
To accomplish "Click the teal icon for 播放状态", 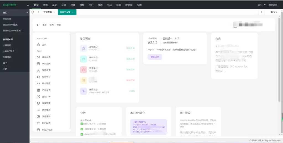I will (83, 59).
